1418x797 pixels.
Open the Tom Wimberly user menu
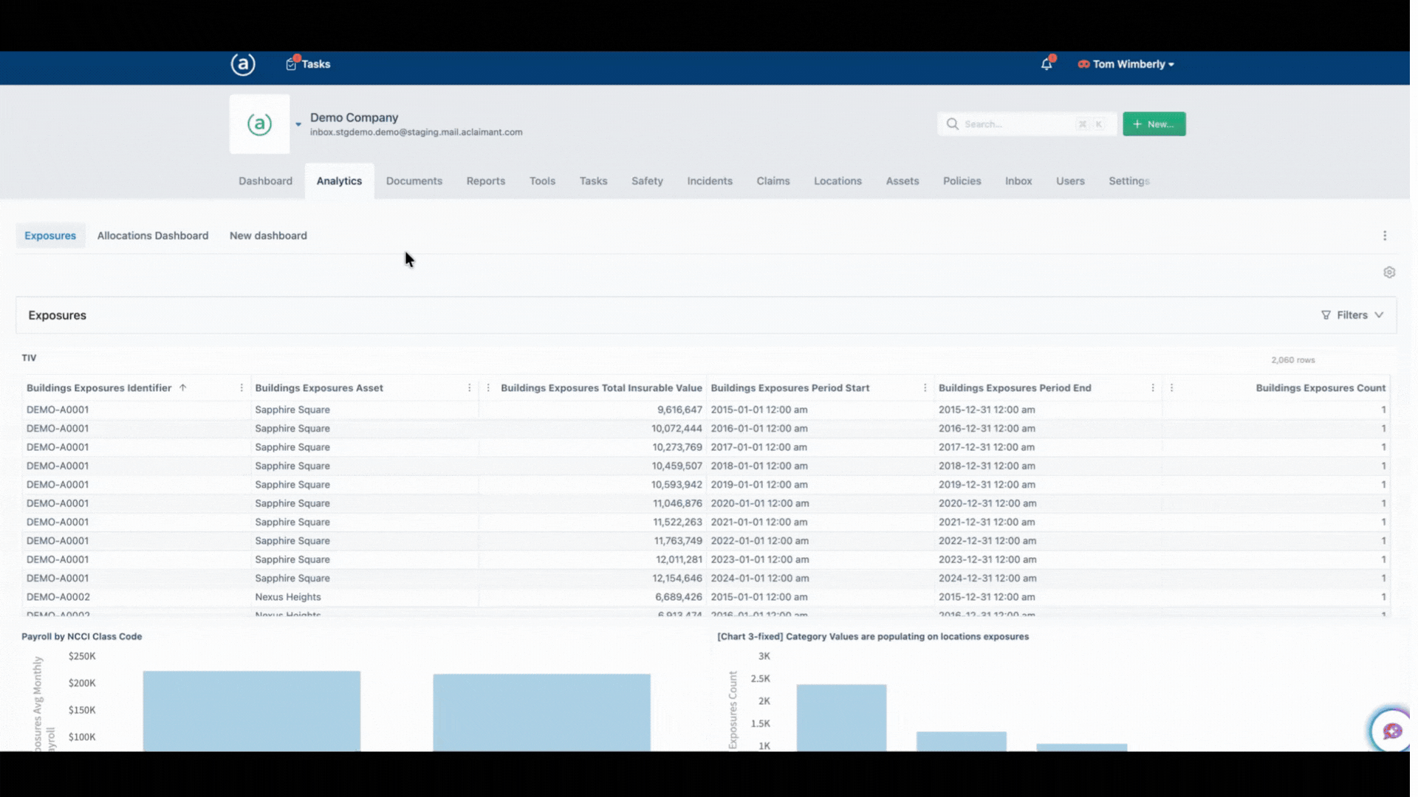coord(1126,64)
